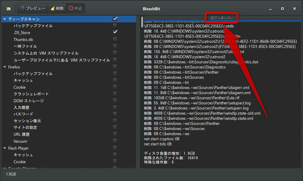The image size is (303, 181).
Task: Collapse the ディープスキャン category
Action: (5, 19)
